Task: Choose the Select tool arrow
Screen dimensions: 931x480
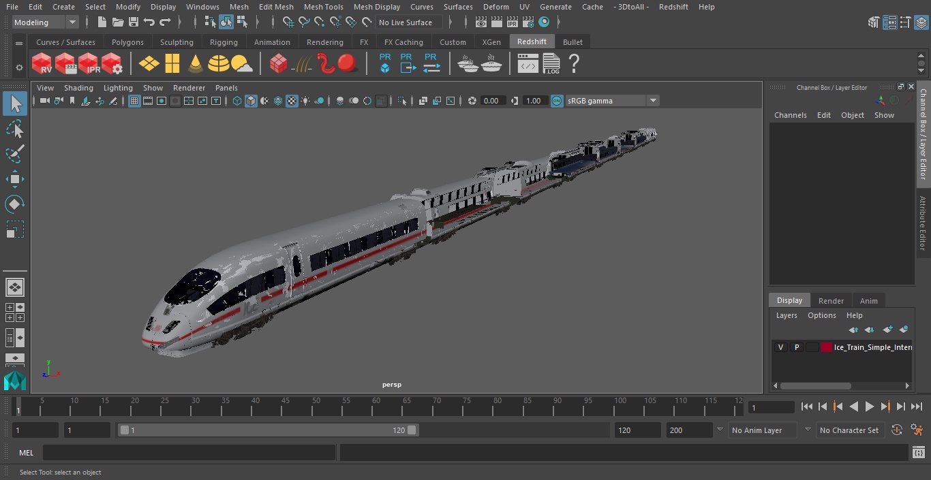Action: click(15, 103)
